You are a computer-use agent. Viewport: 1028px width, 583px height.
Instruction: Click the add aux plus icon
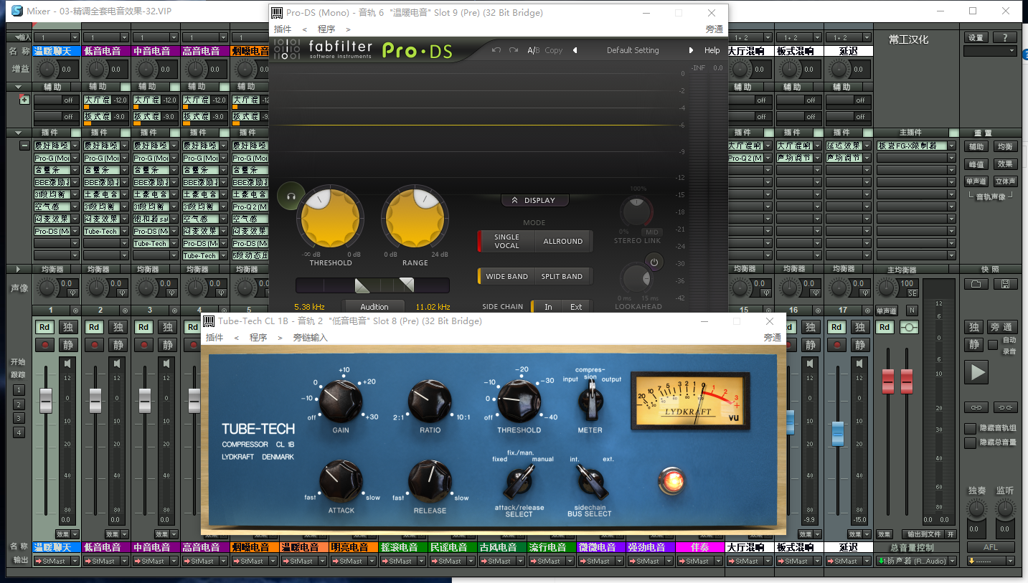(24, 100)
